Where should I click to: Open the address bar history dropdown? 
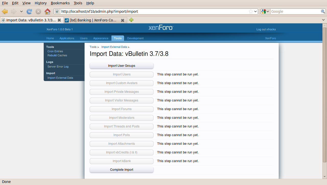pyautogui.click(x=255, y=11)
